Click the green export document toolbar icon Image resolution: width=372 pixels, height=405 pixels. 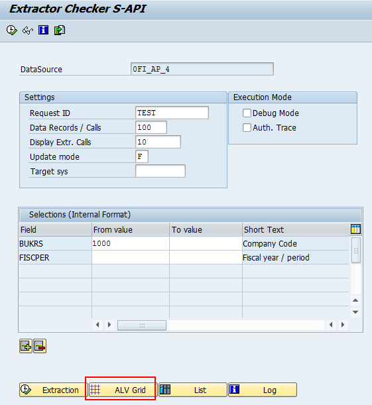pyautogui.click(x=60, y=30)
